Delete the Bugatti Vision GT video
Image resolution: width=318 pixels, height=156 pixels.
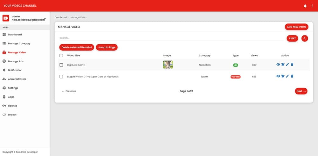tap(292, 76)
